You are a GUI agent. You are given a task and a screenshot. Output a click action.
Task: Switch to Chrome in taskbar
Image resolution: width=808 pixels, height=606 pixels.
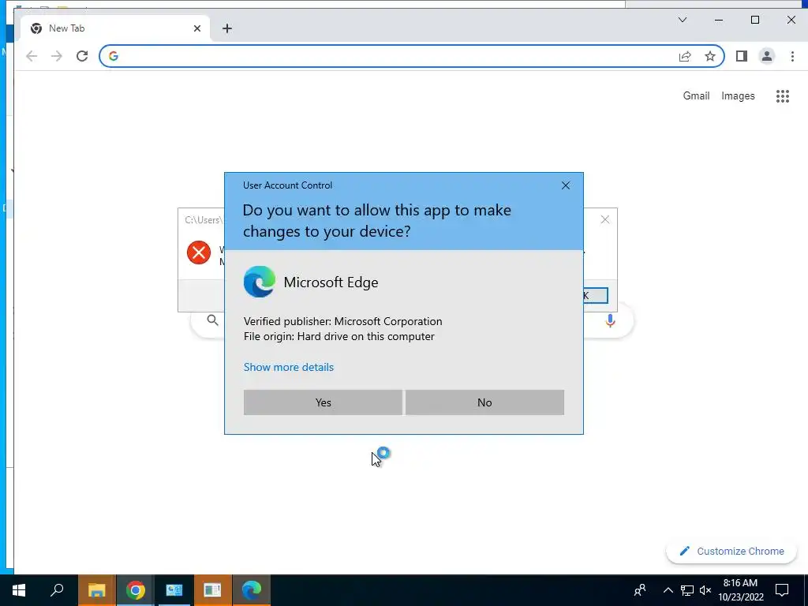[136, 590]
